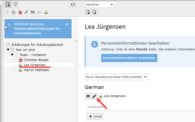Close the blue path info notification

click(67, 24)
